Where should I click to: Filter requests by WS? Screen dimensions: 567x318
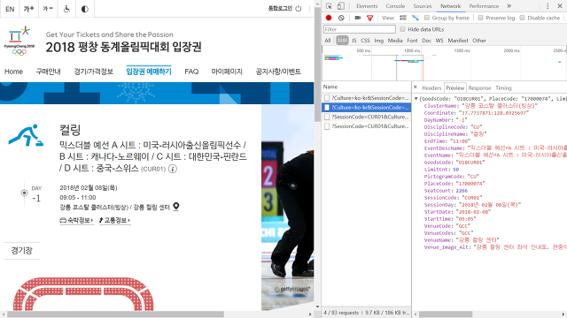pyautogui.click(x=439, y=41)
